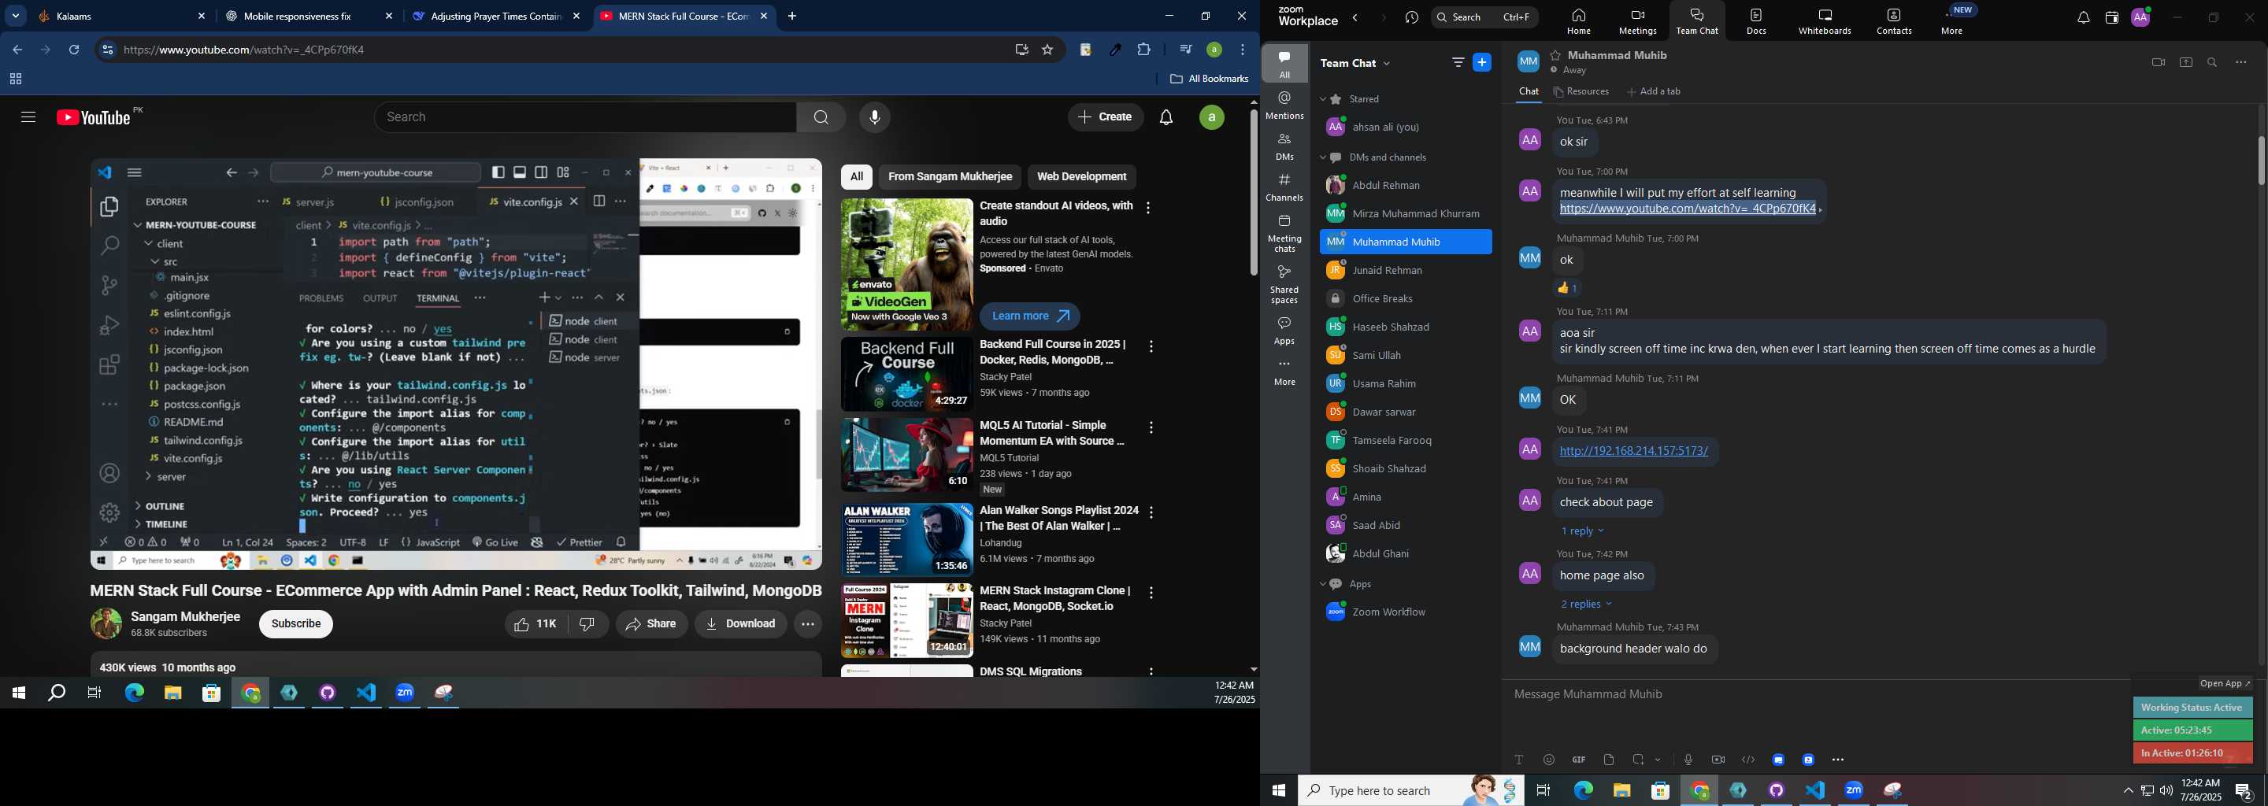Image resolution: width=2268 pixels, height=806 pixels.
Task: Expand screenshot options dropdown arrow in composer
Action: (1658, 760)
